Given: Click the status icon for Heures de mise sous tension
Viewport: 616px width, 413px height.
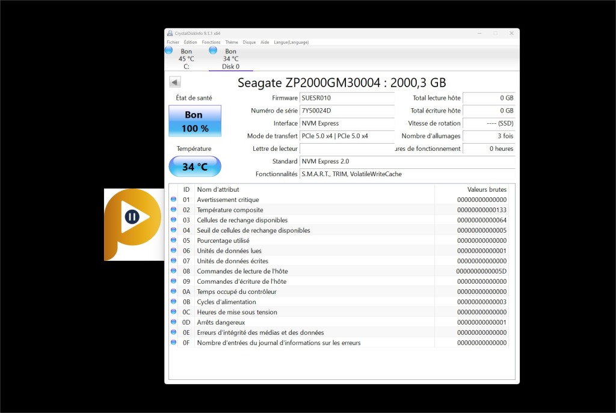Looking at the screenshot, I should point(174,312).
